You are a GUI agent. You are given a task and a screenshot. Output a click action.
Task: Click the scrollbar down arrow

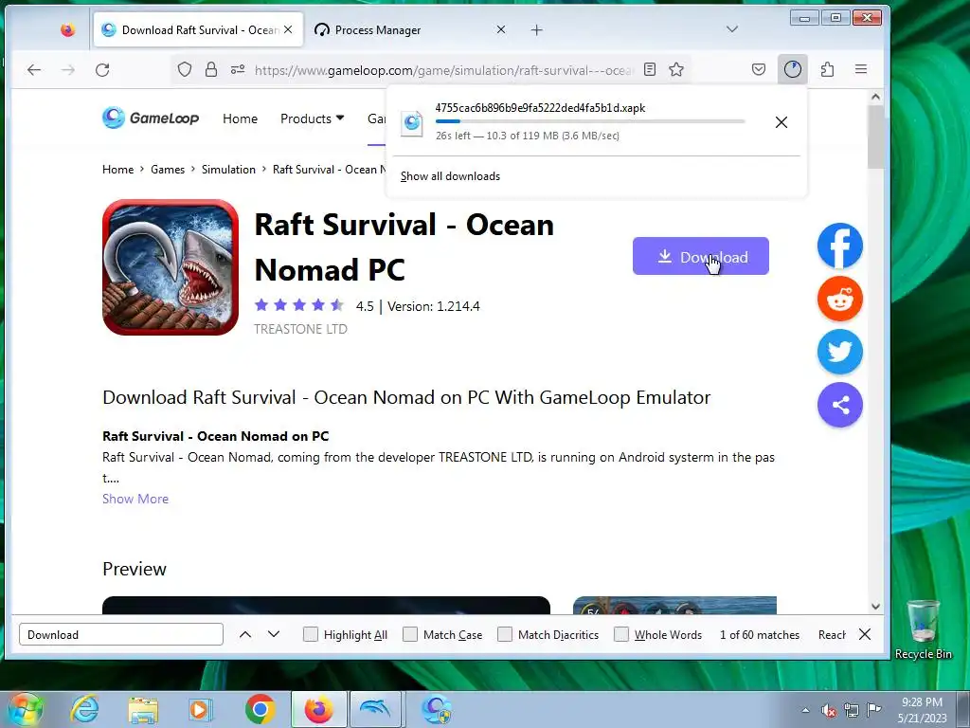pyautogui.click(x=874, y=606)
